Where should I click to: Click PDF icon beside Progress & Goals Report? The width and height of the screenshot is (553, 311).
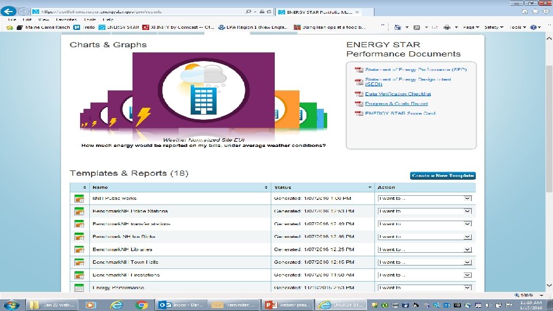coord(359,104)
